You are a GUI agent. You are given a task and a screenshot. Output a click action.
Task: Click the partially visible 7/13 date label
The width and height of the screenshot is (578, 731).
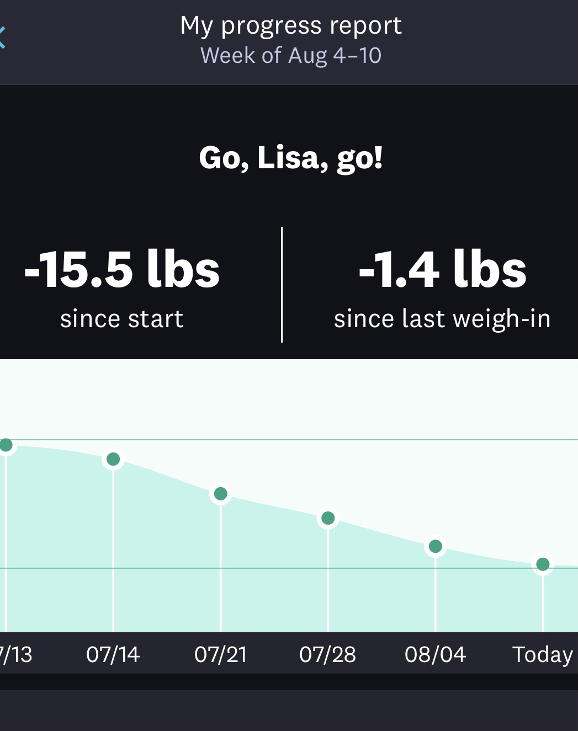click(17, 655)
